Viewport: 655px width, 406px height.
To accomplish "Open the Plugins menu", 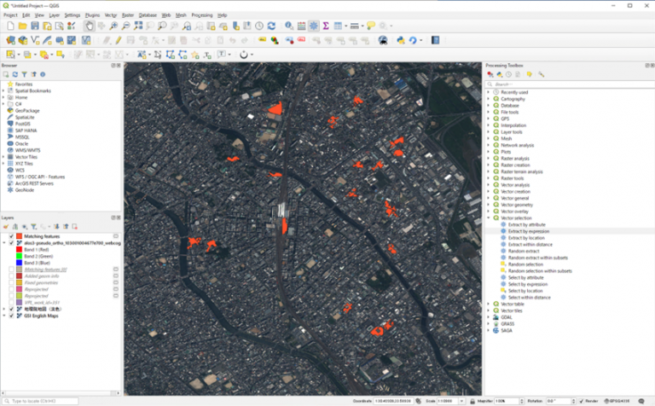I will point(92,15).
